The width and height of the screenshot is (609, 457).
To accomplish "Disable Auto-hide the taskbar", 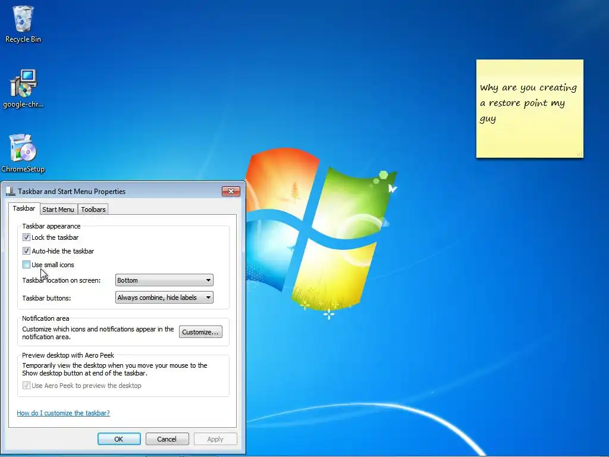I will pyautogui.click(x=26, y=251).
